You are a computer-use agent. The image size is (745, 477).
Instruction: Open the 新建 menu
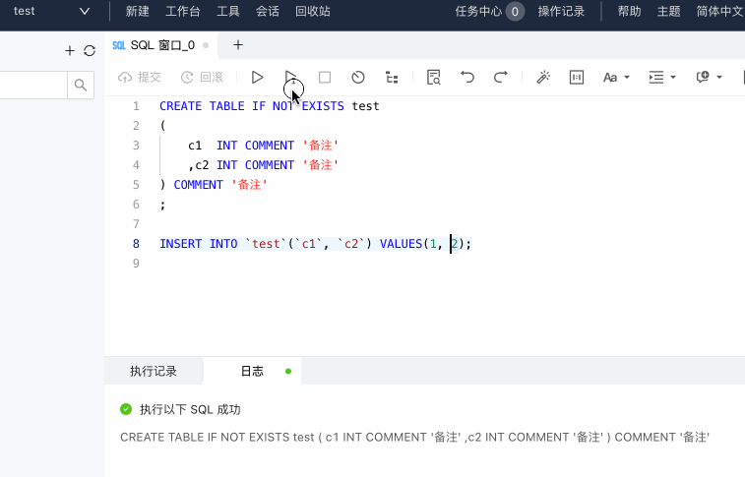[138, 11]
